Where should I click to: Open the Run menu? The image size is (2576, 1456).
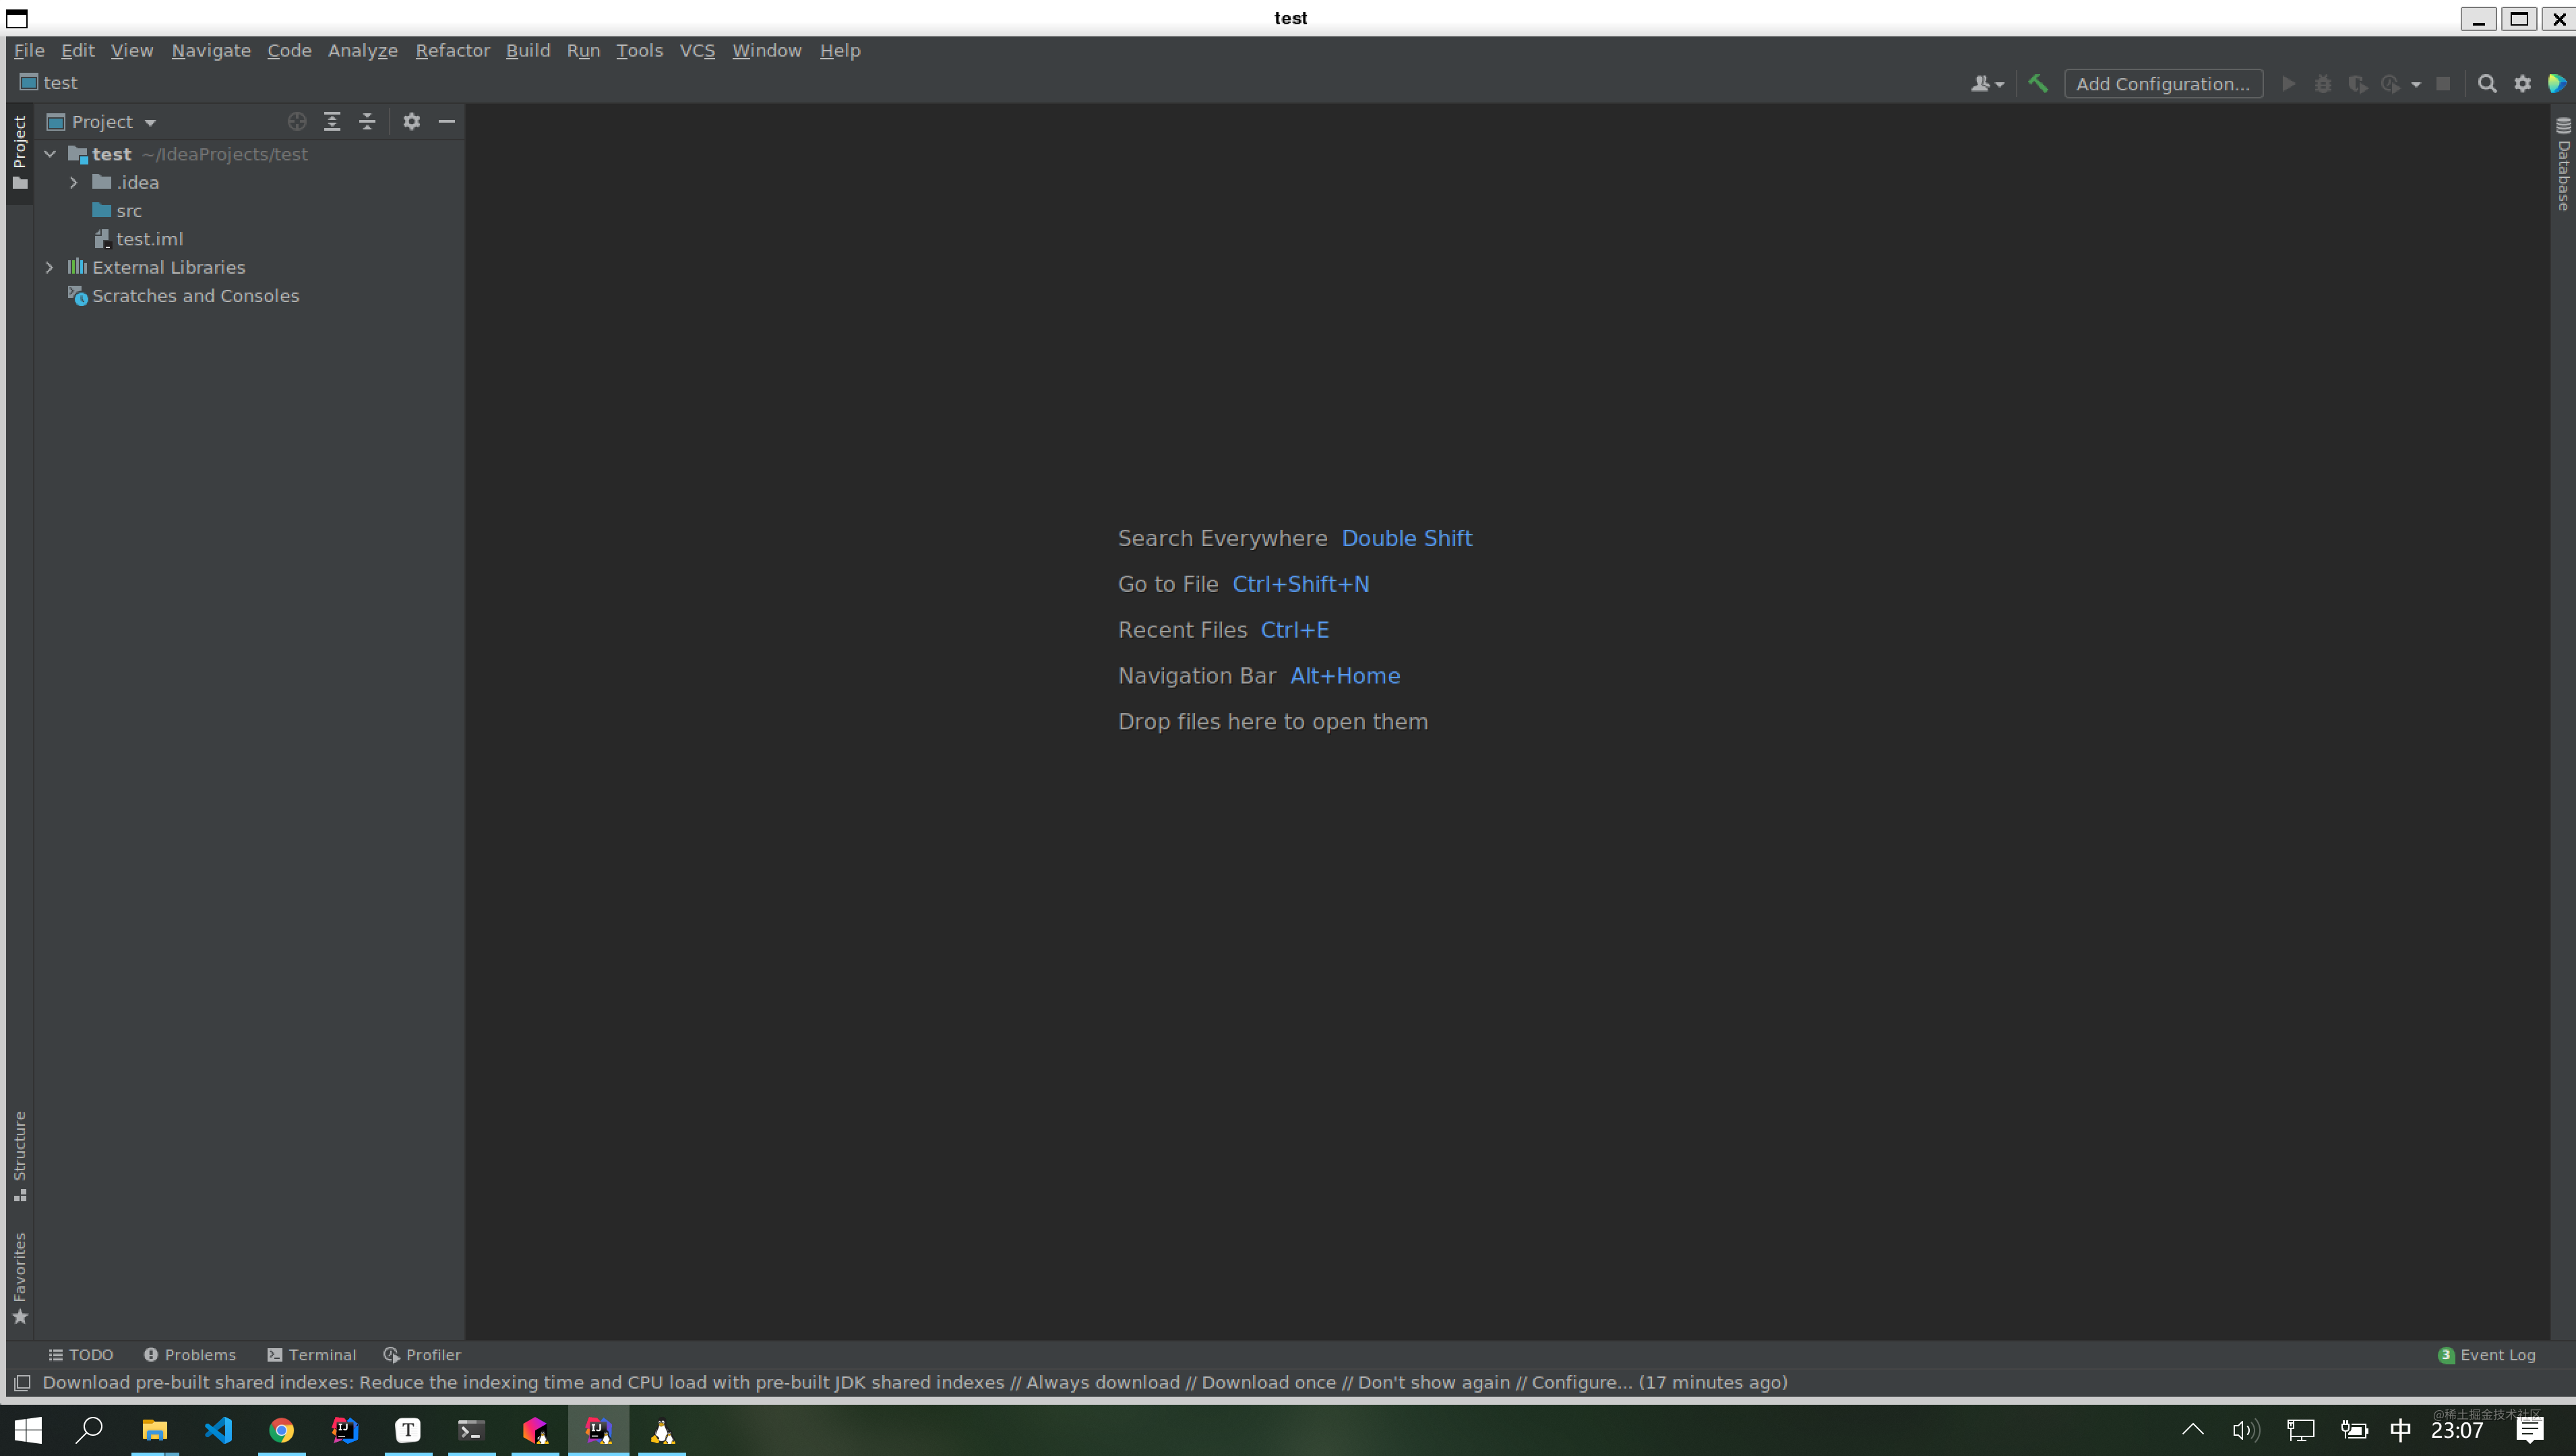(x=583, y=51)
